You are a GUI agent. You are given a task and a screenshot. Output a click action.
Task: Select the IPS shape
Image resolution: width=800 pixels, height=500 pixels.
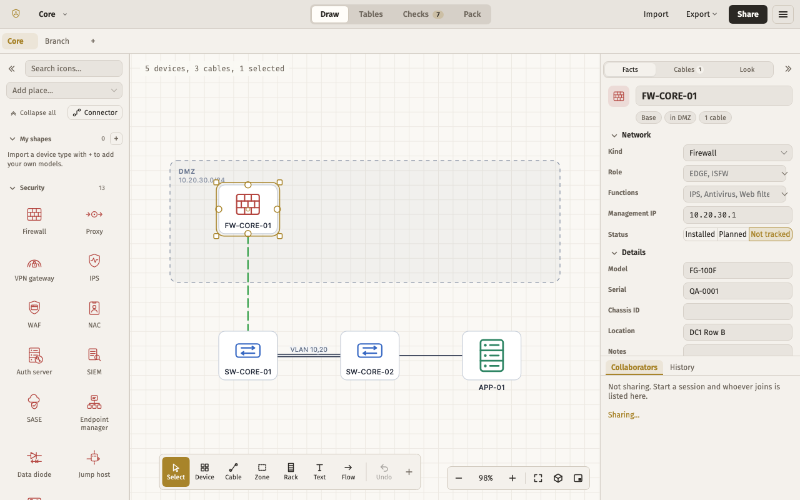94,268
